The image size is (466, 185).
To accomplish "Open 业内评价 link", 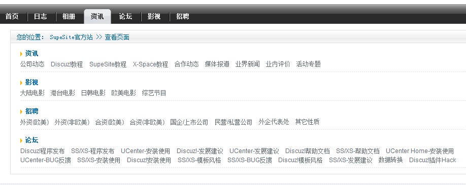I will point(278,64).
